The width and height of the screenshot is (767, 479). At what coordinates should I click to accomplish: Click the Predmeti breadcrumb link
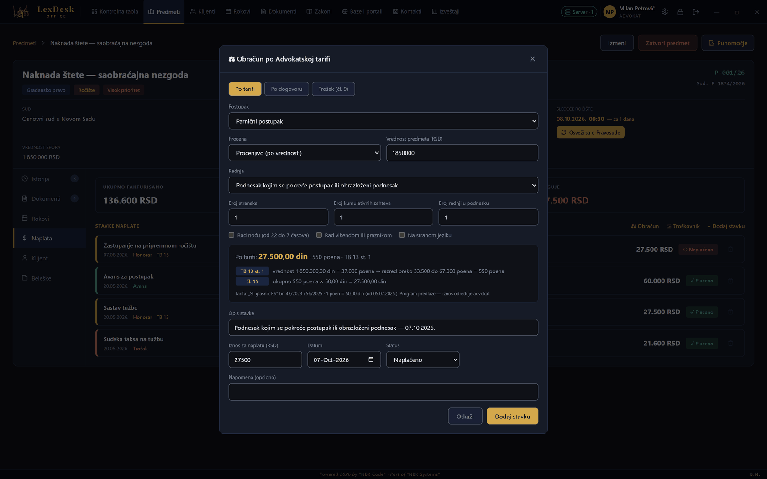25,43
